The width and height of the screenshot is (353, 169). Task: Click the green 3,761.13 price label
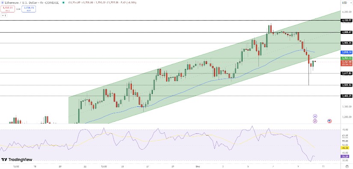pyautogui.click(x=347, y=58)
